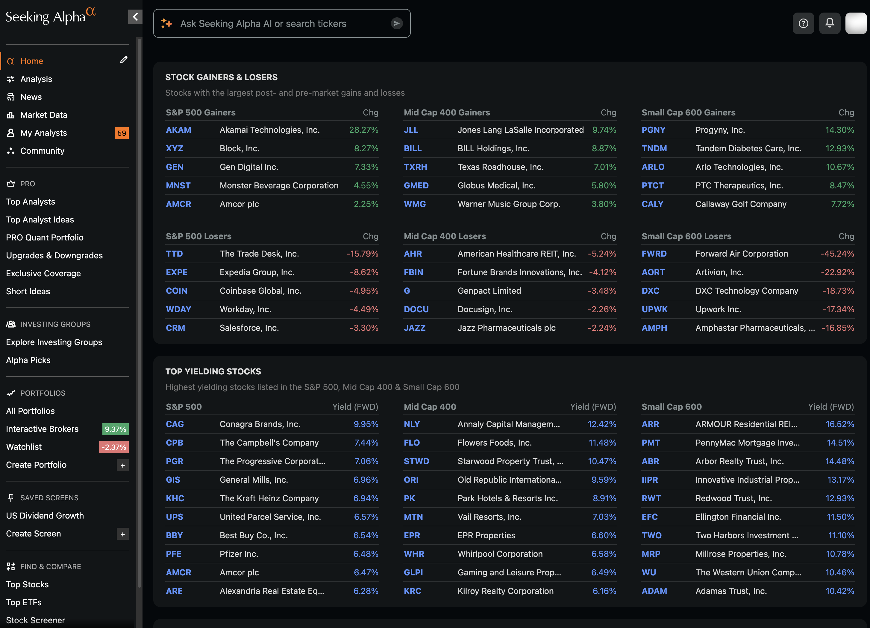Click the AKAM ticker in S&P 500 Gainers
The width and height of the screenshot is (870, 628).
178,130
